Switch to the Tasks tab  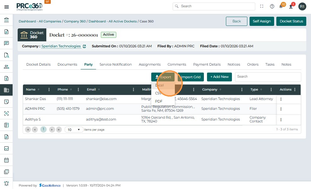point(270,64)
